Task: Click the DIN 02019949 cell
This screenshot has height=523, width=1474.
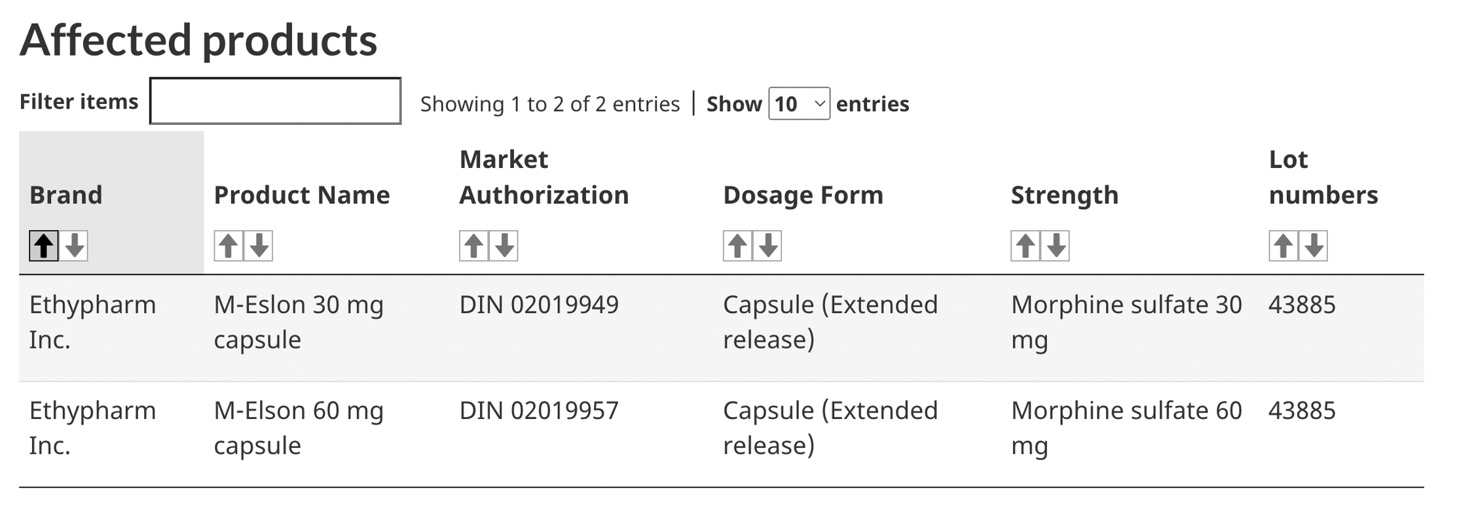Action: pyautogui.click(x=538, y=305)
